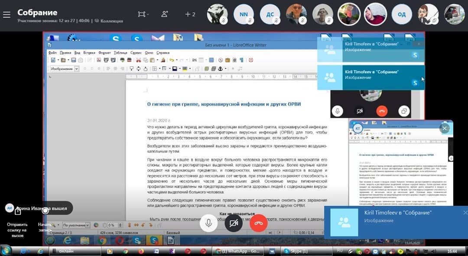
Task: Open the онлайн taskbar window
Action: pos(75,251)
